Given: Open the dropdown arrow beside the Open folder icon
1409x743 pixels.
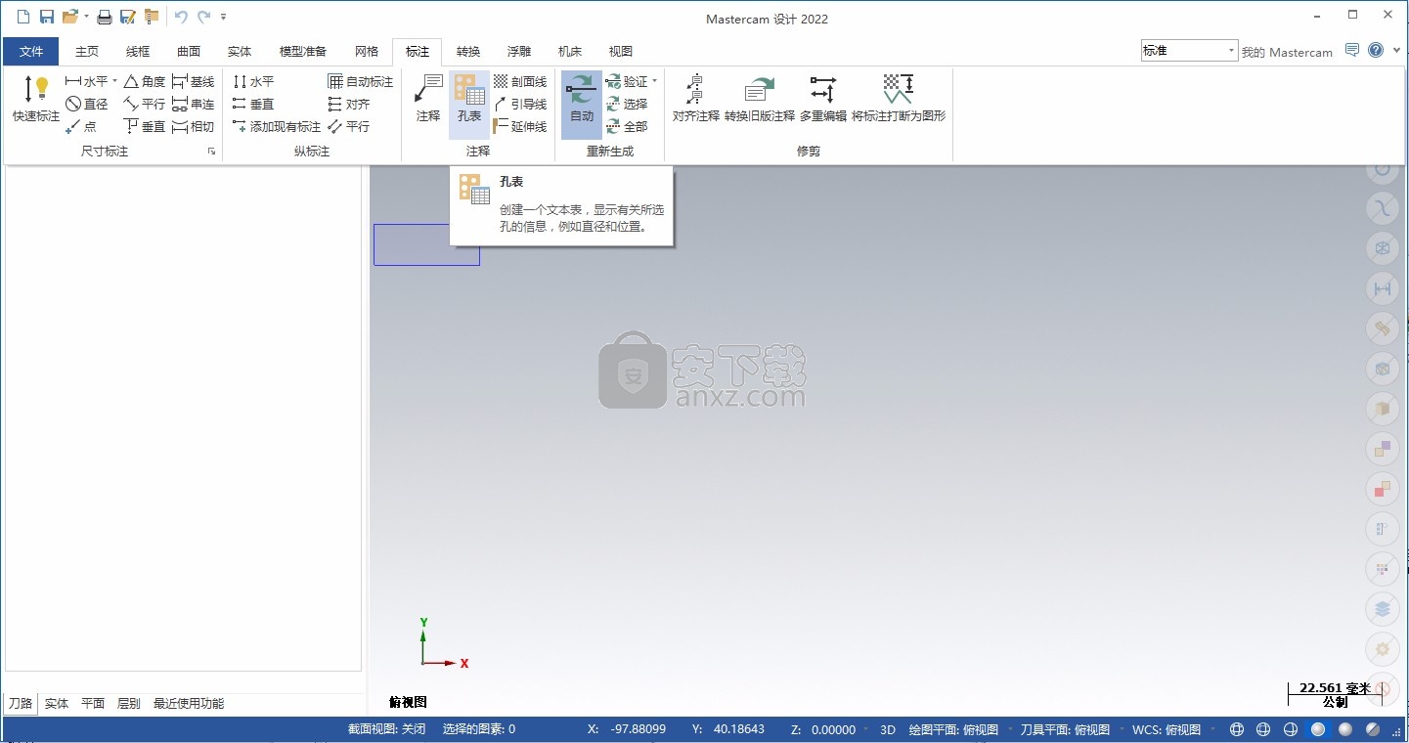Looking at the screenshot, I should (x=86, y=17).
